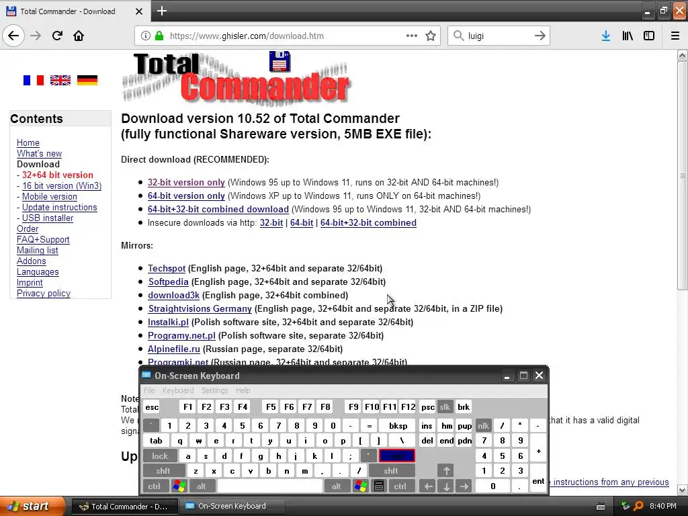Open the USB installer sidebar link

[48, 218]
